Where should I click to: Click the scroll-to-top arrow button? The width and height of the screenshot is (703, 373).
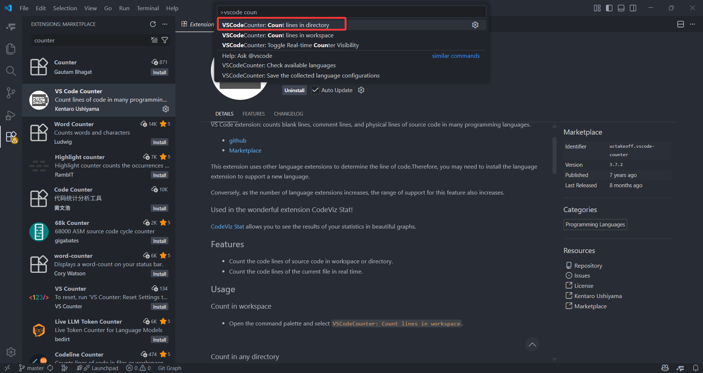[532, 344]
